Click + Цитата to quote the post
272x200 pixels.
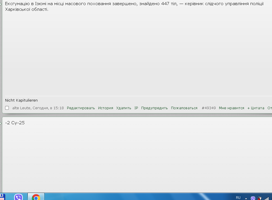(x=256, y=108)
